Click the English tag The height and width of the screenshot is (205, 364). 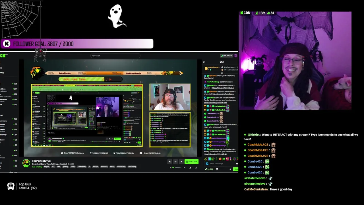point(47,167)
